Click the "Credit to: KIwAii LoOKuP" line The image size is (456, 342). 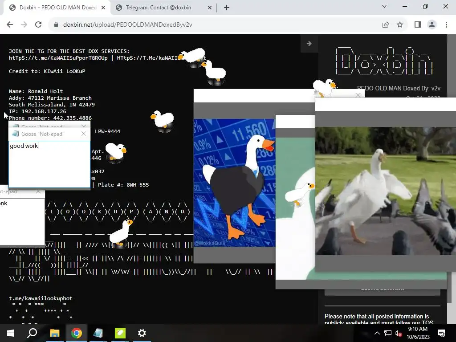(47, 71)
